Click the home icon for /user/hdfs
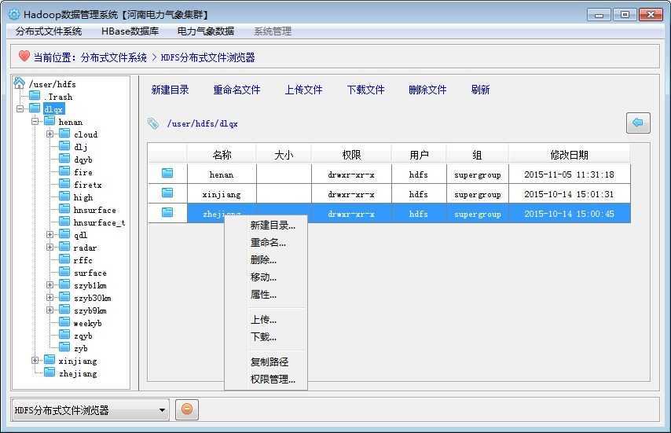Screen dimensions: 671x433 click(19, 83)
